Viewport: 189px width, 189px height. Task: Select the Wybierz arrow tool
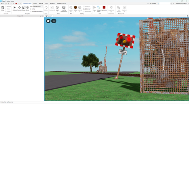point(14,8)
